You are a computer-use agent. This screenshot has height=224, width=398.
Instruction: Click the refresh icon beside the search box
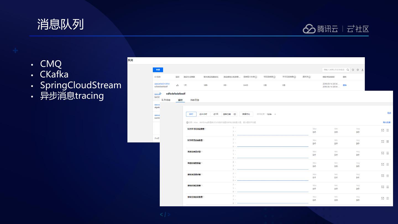point(353,70)
